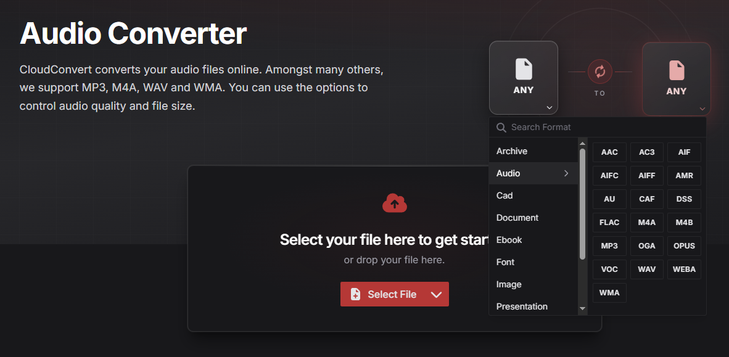The image size is (729, 357).
Task: Select the Document category
Action: (x=533, y=218)
